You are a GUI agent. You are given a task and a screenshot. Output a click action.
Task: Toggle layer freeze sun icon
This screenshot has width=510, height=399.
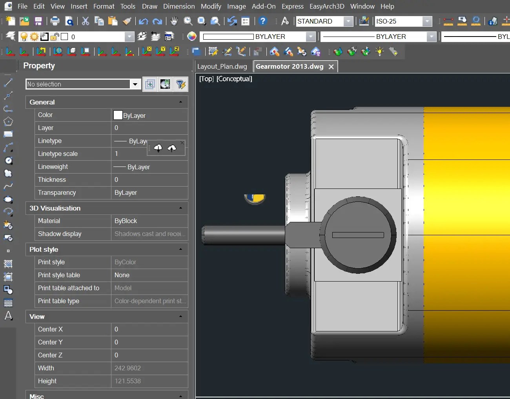click(x=34, y=37)
